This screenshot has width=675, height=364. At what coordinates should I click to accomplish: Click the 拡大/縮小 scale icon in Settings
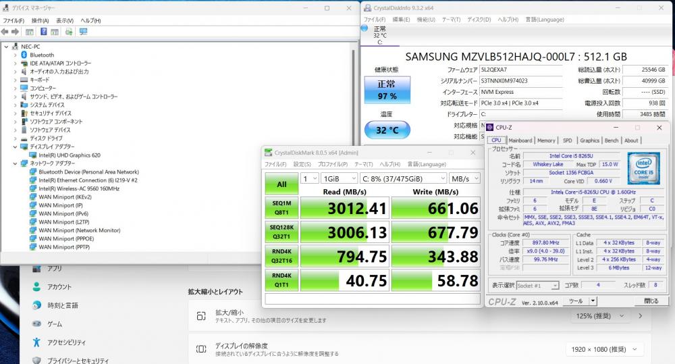201,316
